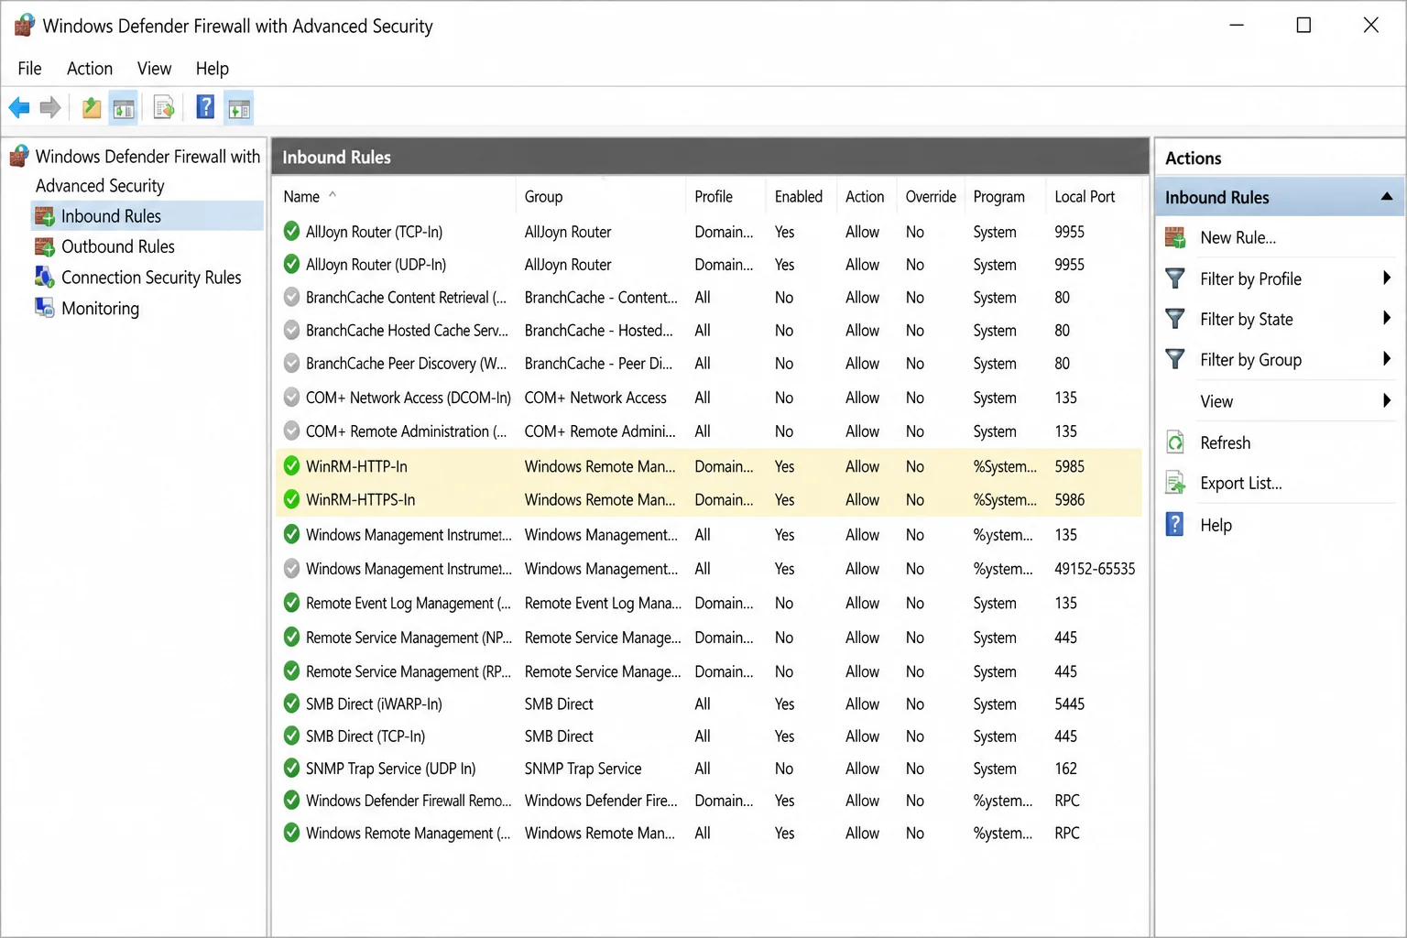
Task: Select the Windows Remote Management (... rule name
Action: click(x=408, y=834)
